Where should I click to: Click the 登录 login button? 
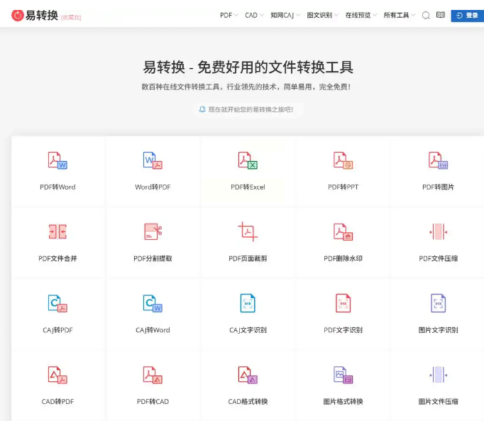coord(468,16)
